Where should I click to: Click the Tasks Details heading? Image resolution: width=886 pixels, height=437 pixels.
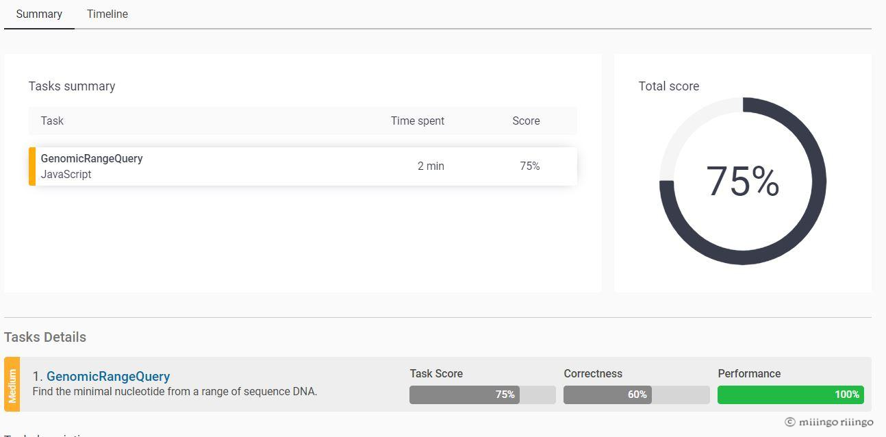pos(45,337)
